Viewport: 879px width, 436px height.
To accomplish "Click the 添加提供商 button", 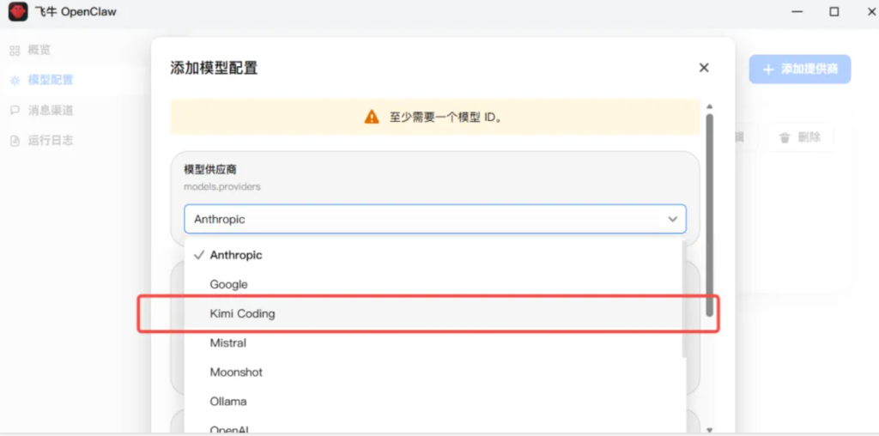I will click(799, 69).
